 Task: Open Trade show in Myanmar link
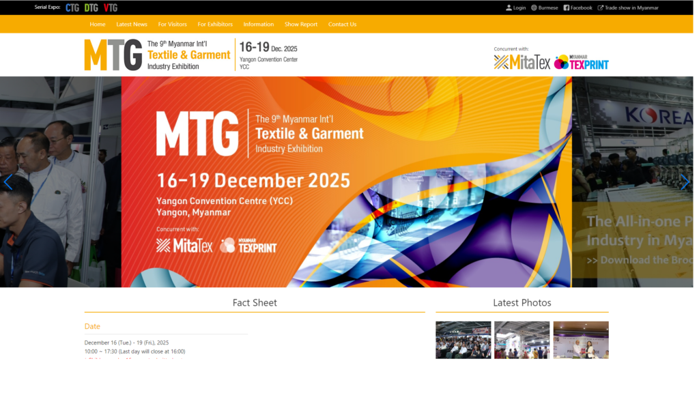click(628, 8)
